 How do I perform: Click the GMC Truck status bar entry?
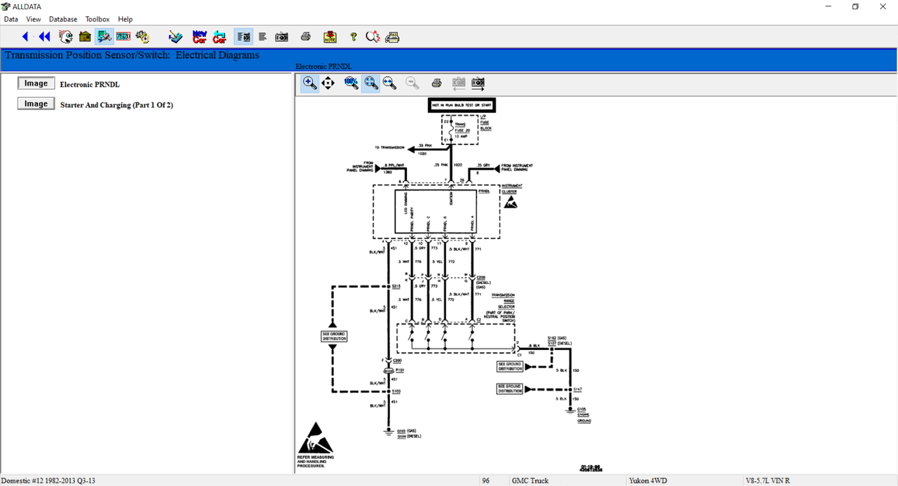(x=530, y=480)
